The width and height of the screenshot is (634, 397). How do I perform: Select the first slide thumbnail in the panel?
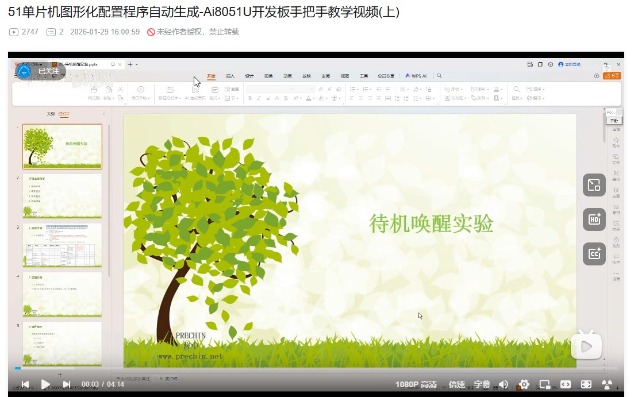62,147
